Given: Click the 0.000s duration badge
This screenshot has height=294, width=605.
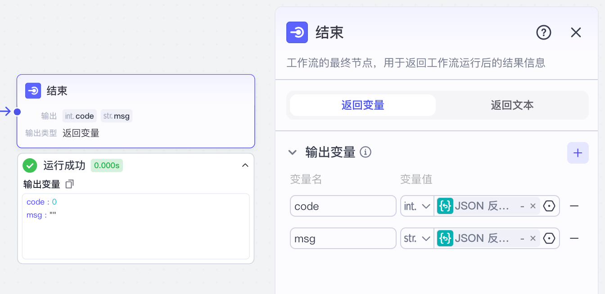Looking at the screenshot, I should (x=107, y=165).
